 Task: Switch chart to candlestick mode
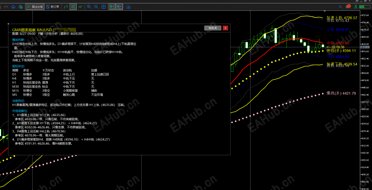point(73,6)
